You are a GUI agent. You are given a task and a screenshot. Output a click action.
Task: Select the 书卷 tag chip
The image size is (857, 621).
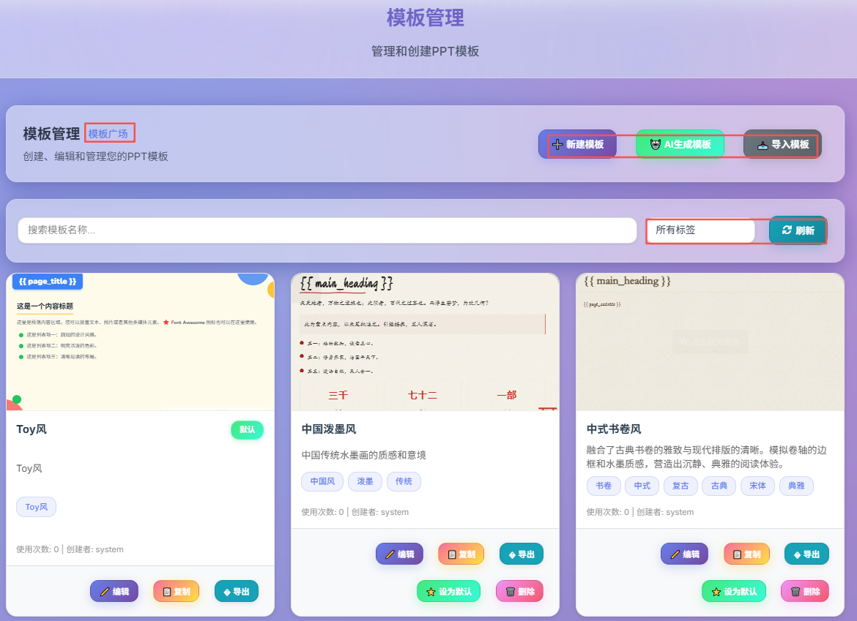604,486
